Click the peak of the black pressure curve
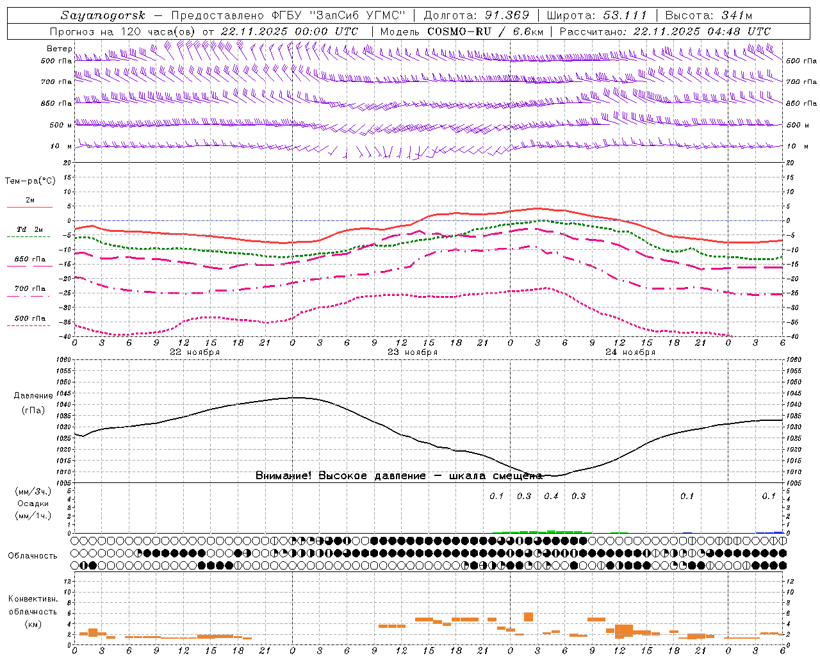The height and width of the screenshot is (656, 820). tap(298, 397)
